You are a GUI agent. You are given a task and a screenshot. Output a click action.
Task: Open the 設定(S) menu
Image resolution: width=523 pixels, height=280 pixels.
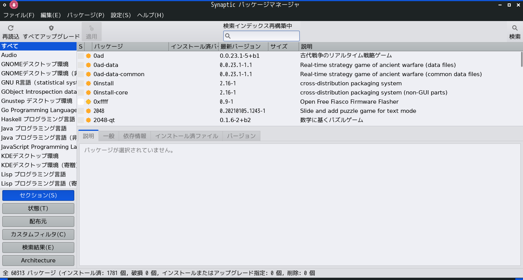[121, 15]
